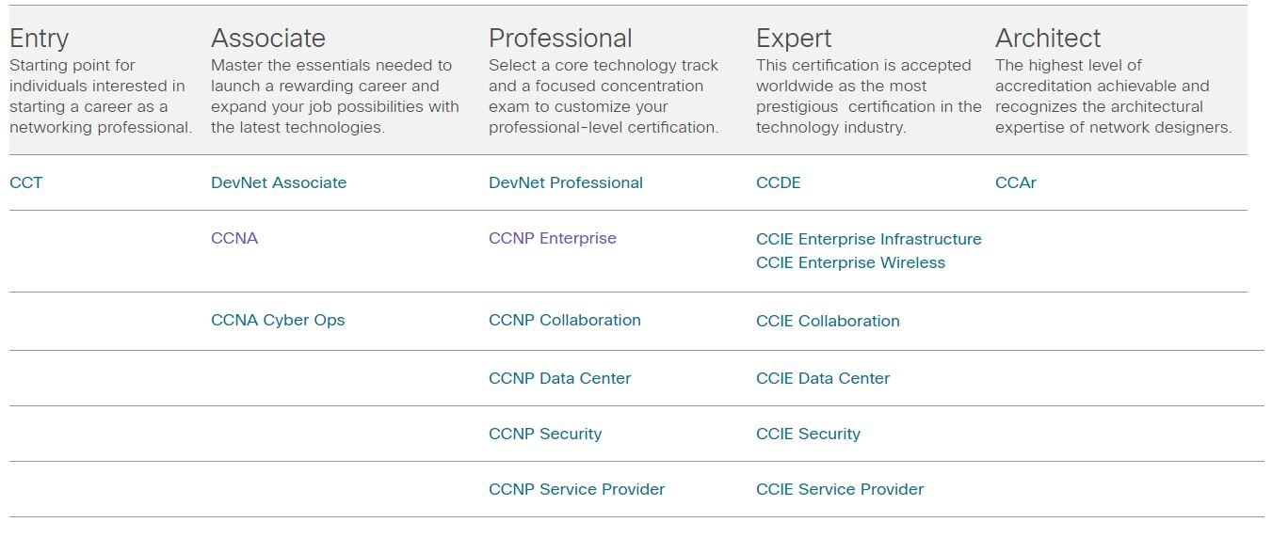The height and width of the screenshot is (538, 1272).
Task: Click the DevNet Associate link
Action: point(279,182)
